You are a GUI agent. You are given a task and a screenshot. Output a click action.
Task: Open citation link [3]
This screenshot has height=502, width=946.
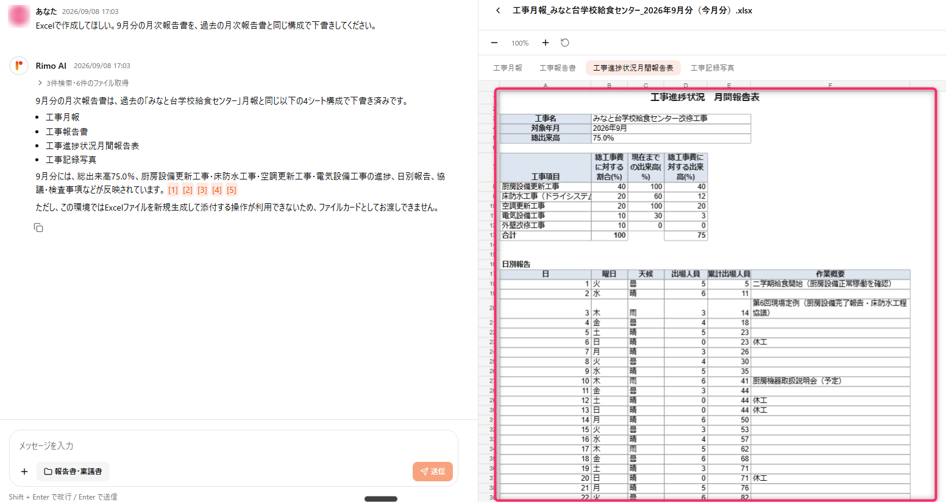(x=202, y=190)
